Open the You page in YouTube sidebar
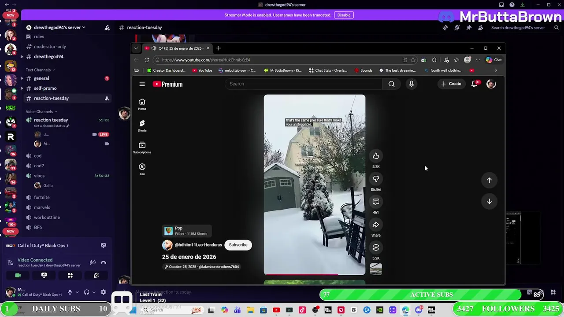This screenshot has height=317, width=564. click(142, 169)
